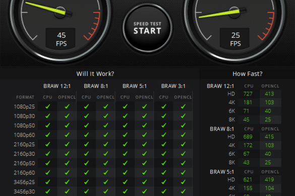The height and width of the screenshot is (196, 295).
Task: Click the "BRAW 12:1" column header in Will It Work
Action: (57, 86)
